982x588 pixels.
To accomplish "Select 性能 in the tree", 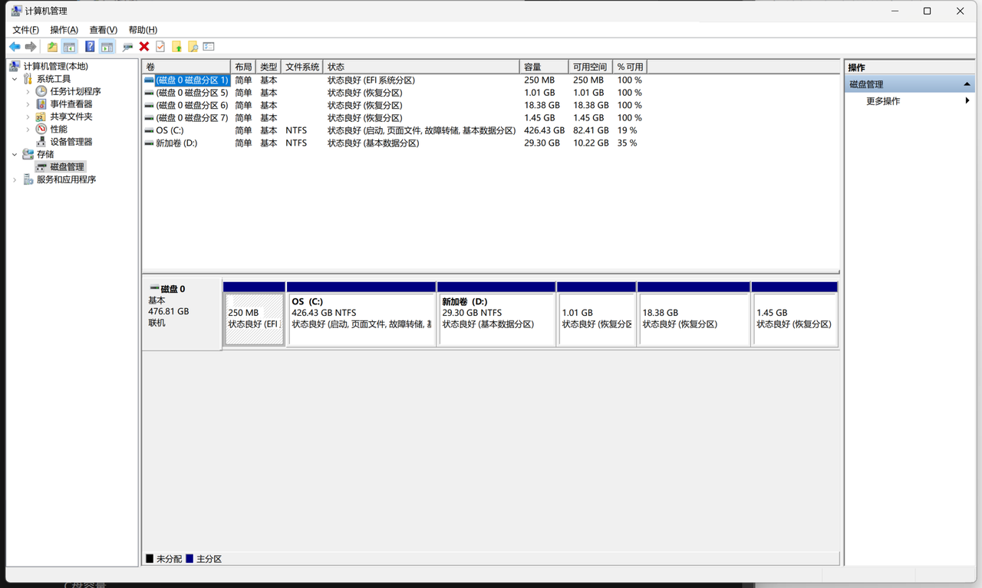I will (58, 129).
